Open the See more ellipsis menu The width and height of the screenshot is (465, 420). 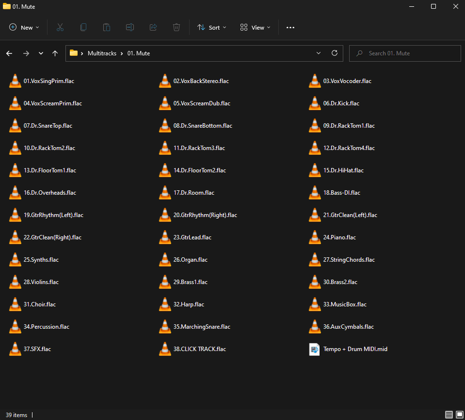[290, 27]
